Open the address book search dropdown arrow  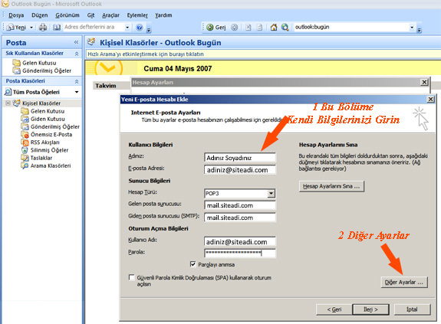pos(127,28)
